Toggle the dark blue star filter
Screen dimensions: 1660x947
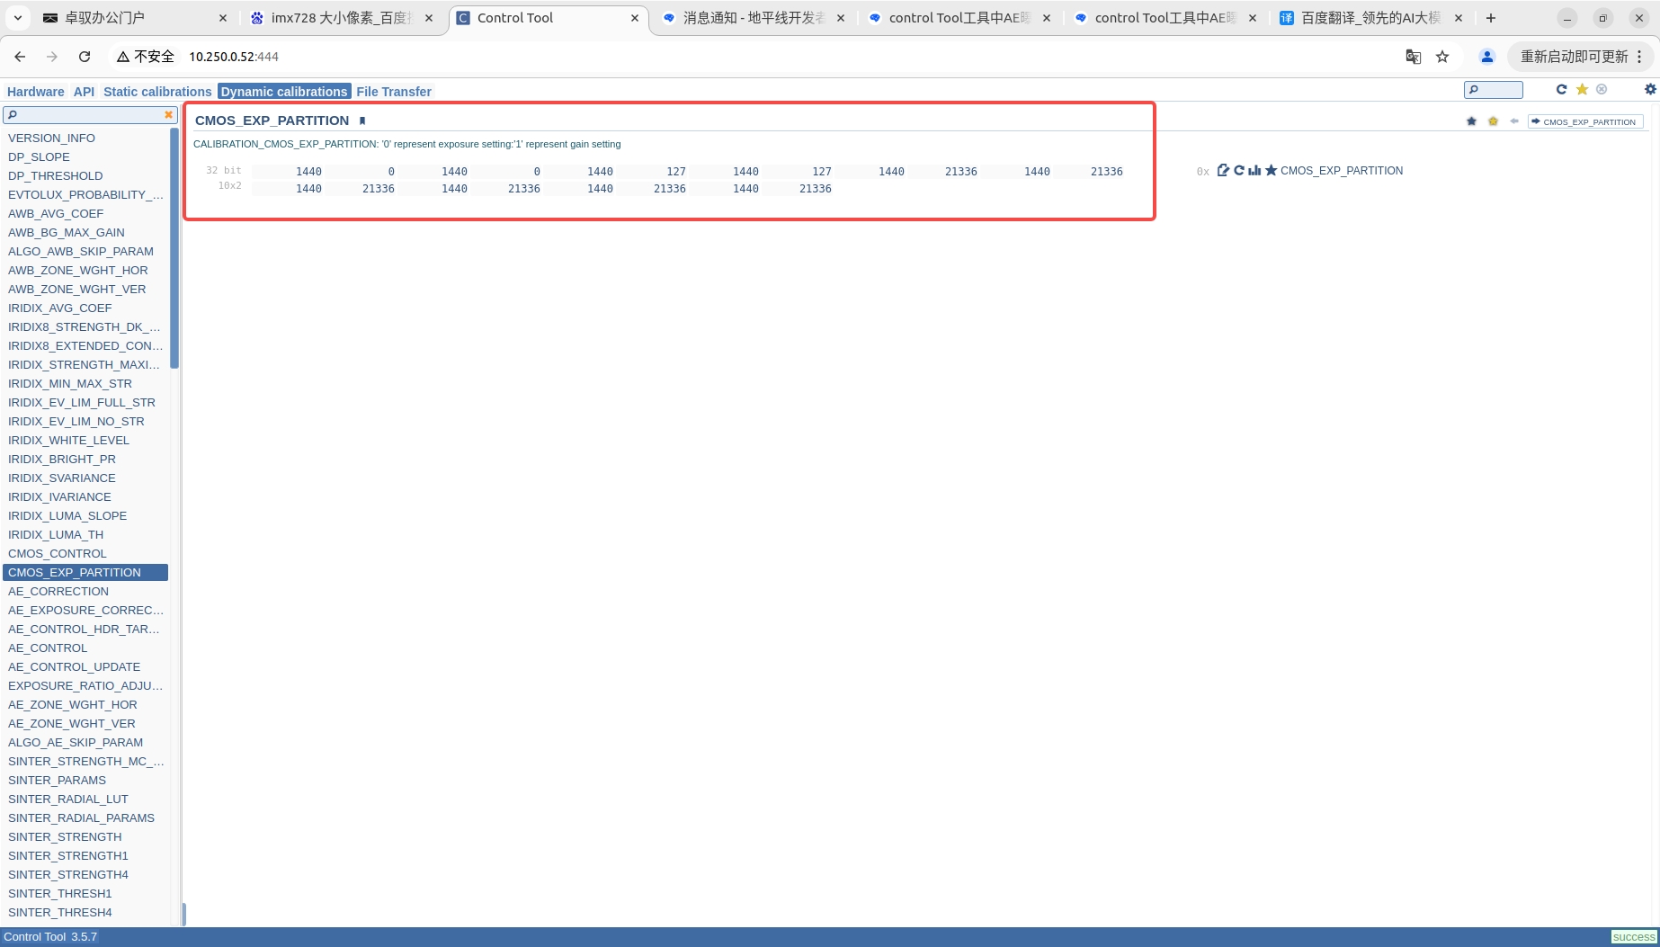point(1471,121)
